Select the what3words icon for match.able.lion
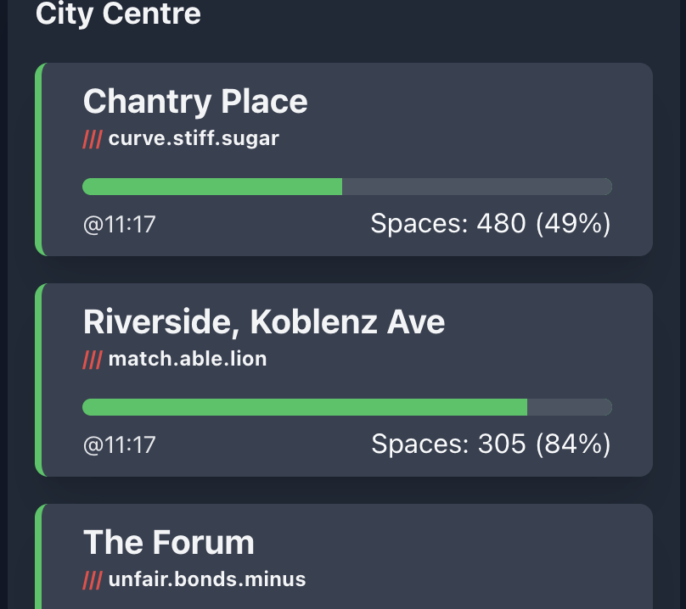The height and width of the screenshot is (609, 686). (x=92, y=360)
